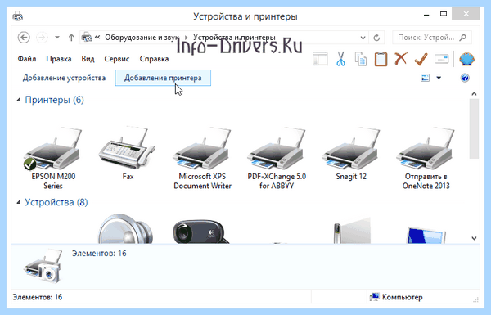This screenshot has height=315, width=491.
Task: Collapse the Устройства (8) group
Action: click(x=19, y=202)
